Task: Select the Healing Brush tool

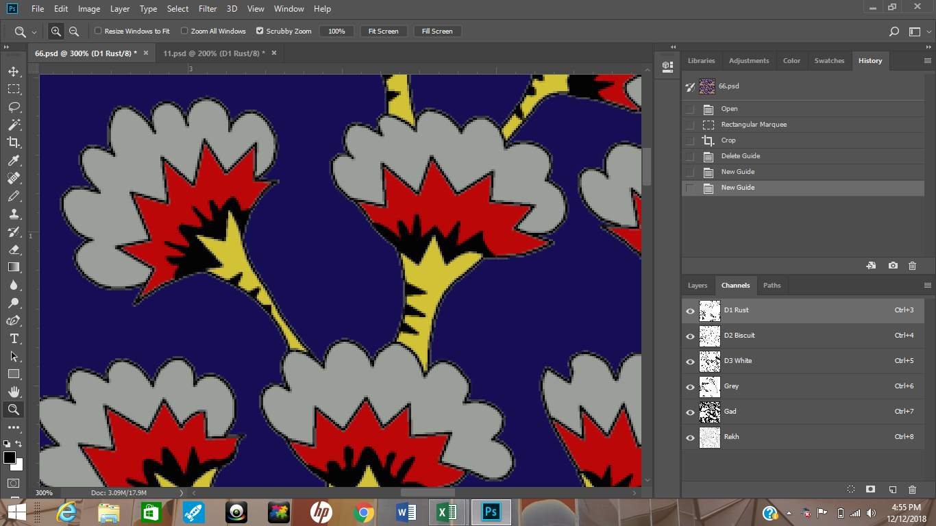Action: tap(13, 178)
